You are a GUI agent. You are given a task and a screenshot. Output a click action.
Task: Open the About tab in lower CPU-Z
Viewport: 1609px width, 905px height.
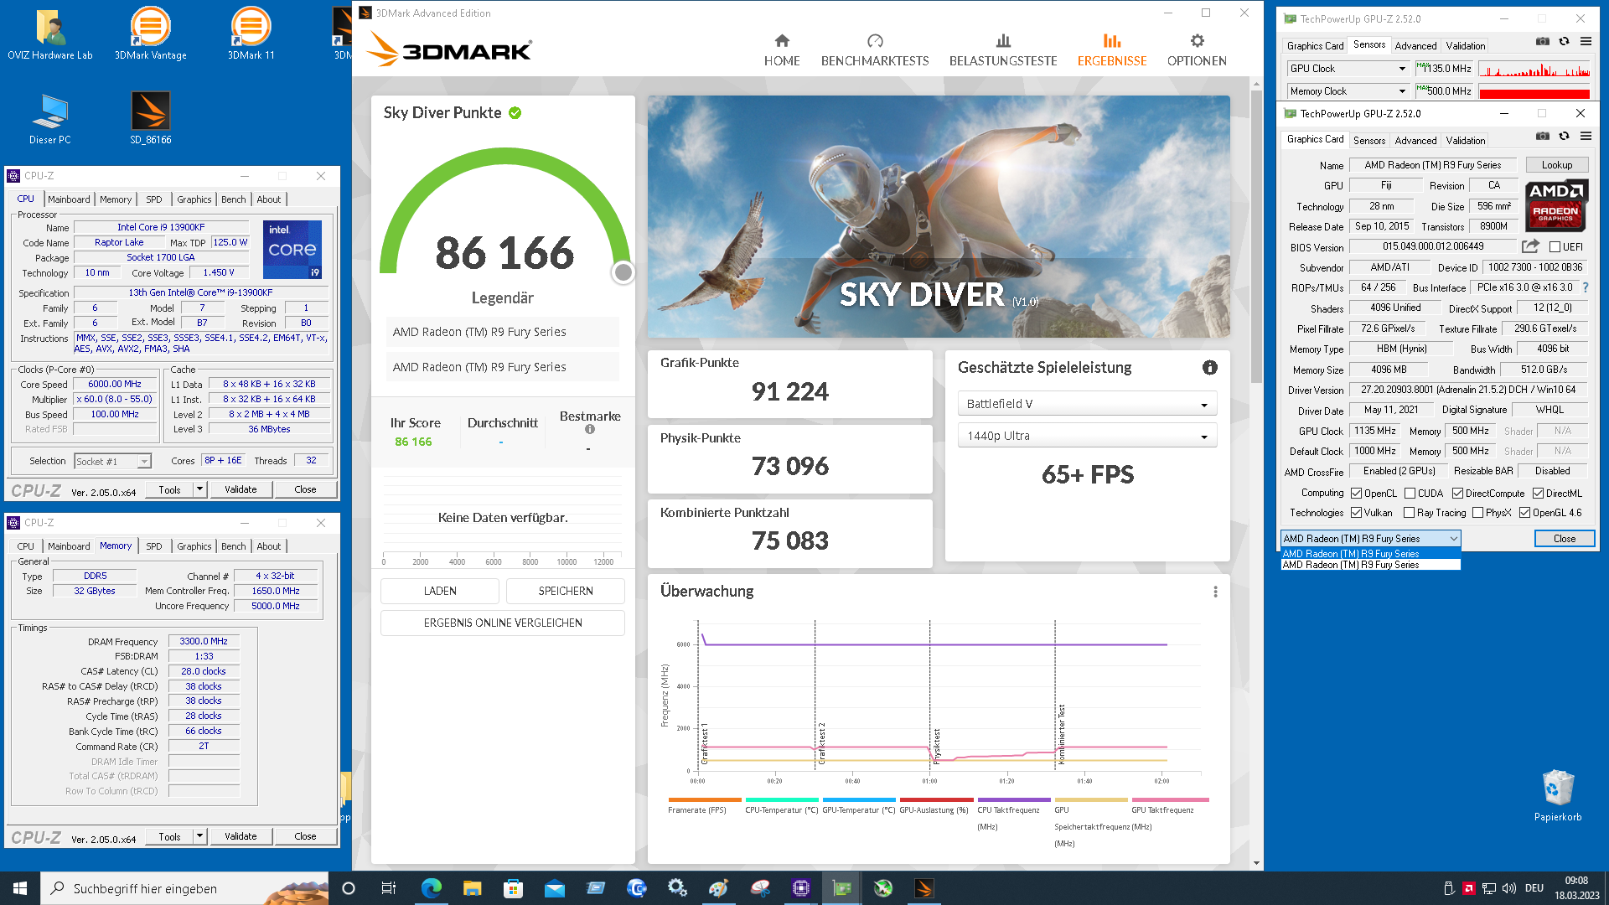pyautogui.click(x=269, y=546)
